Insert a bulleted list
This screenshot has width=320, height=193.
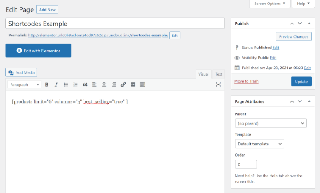coord(66,84)
